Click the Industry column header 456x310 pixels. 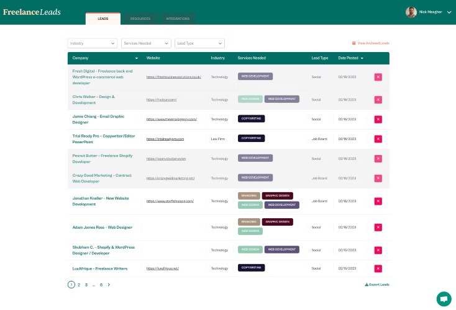(218, 58)
